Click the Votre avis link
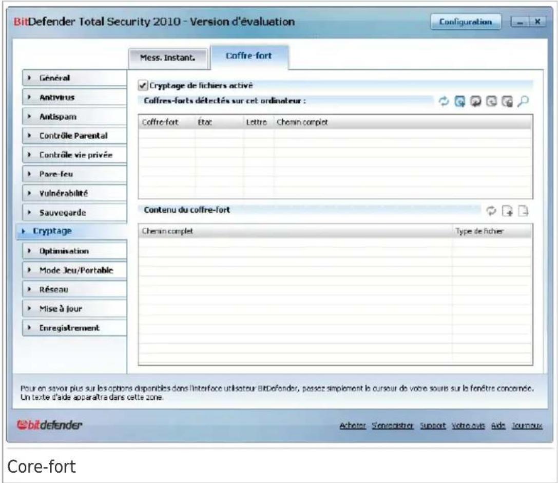The image size is (558, 483). pos(468,425)
